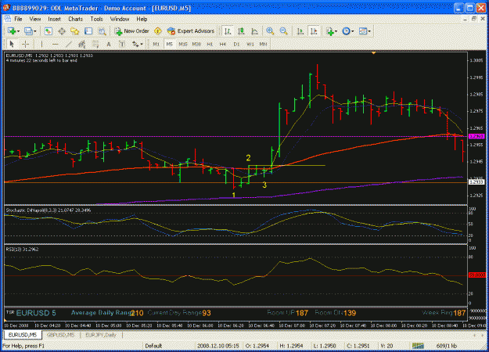Image resolution: width=489 pixels, height=352 pixels.
Task: Switch timeframe to H4
Action: point(223,45)
